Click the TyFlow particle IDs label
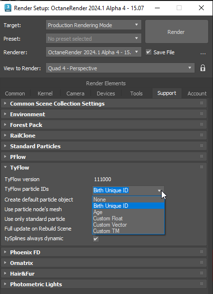 [x=27, y=189]
